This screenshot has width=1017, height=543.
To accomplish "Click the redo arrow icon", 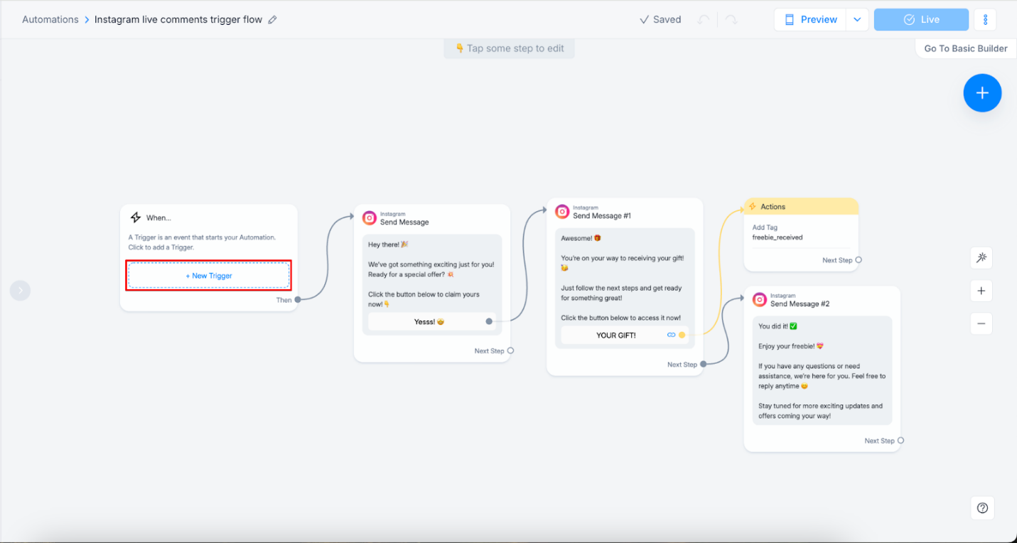I will coord(731,20).
